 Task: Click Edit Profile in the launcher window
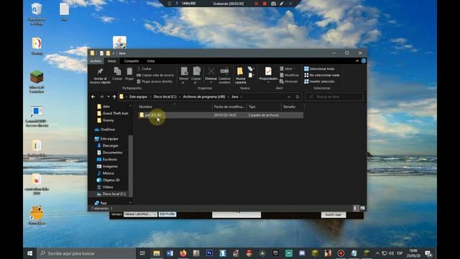167,214
